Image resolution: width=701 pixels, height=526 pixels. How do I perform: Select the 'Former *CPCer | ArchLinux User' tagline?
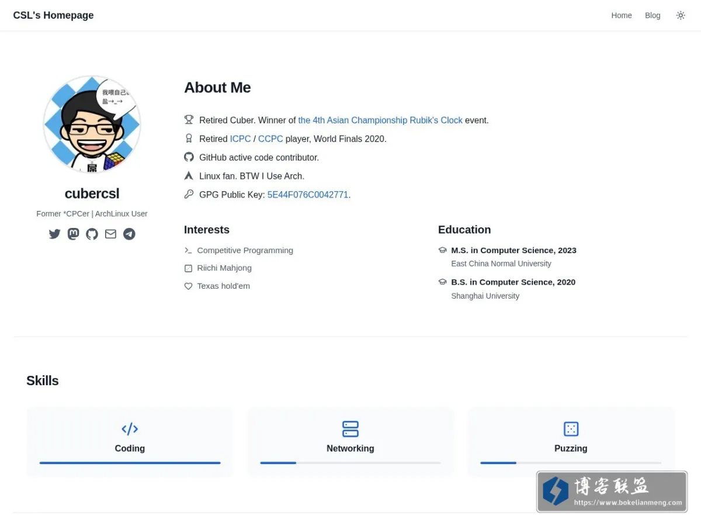[x=92, y=214]
